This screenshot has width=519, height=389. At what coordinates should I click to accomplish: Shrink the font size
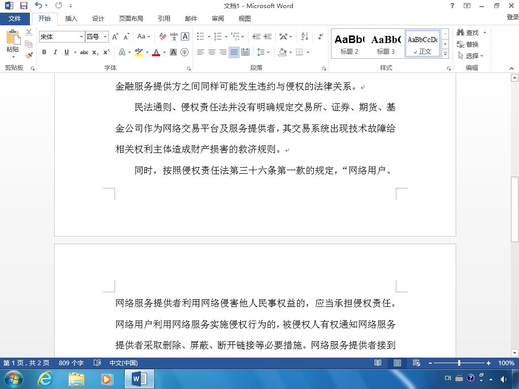coord(126,36)
